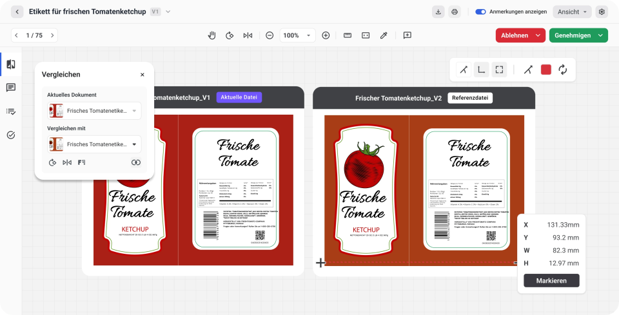Screen dimensions: 619x315
Task: Select the angle measurement mode
Action: point(463,70)
